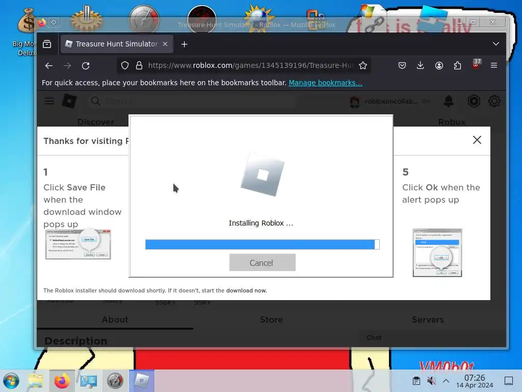Close the Treasure Hunt Simulator tab
Image resolution: width=522 pixels, height=392 pixels.
165,44
